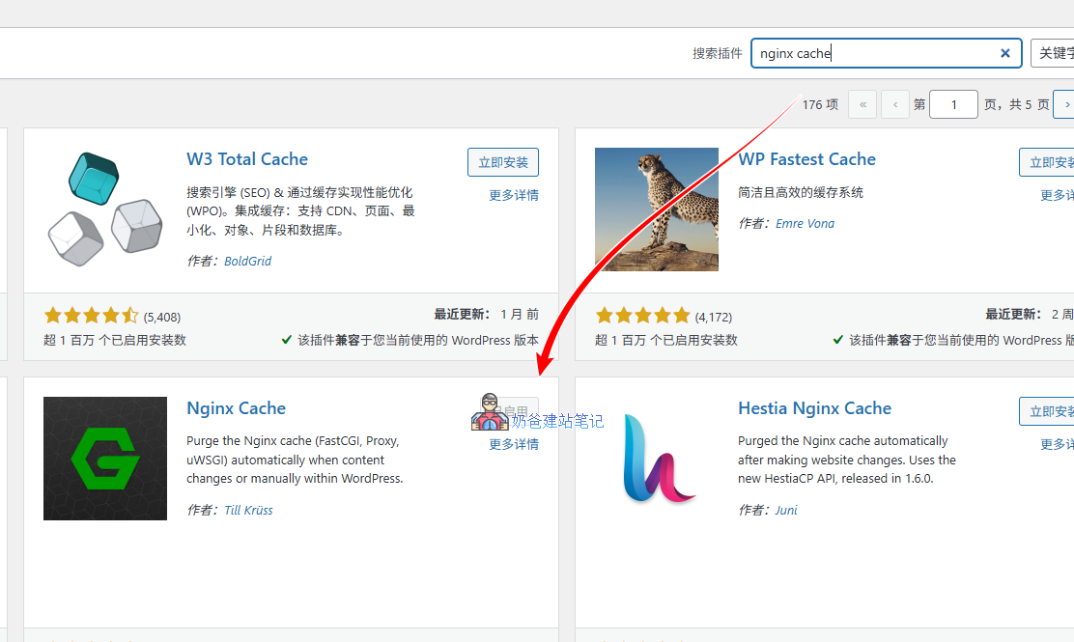Image resolution: width=1074 pixels, height=642 pixels.
Task: Click the current page number field
Action: click(x=953, y=104)
